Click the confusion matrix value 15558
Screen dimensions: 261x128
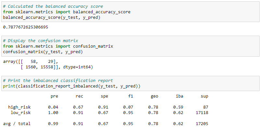coord(48,67)
